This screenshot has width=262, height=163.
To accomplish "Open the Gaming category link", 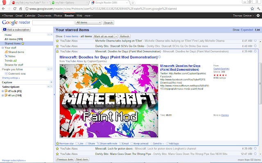I will click(225, 115).
